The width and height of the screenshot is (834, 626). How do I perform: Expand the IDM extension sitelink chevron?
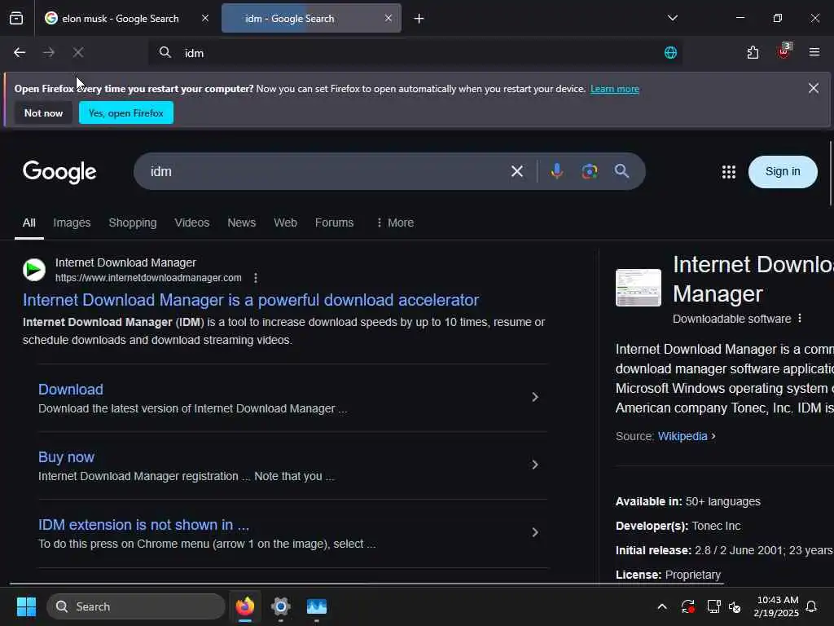[535, 532]
